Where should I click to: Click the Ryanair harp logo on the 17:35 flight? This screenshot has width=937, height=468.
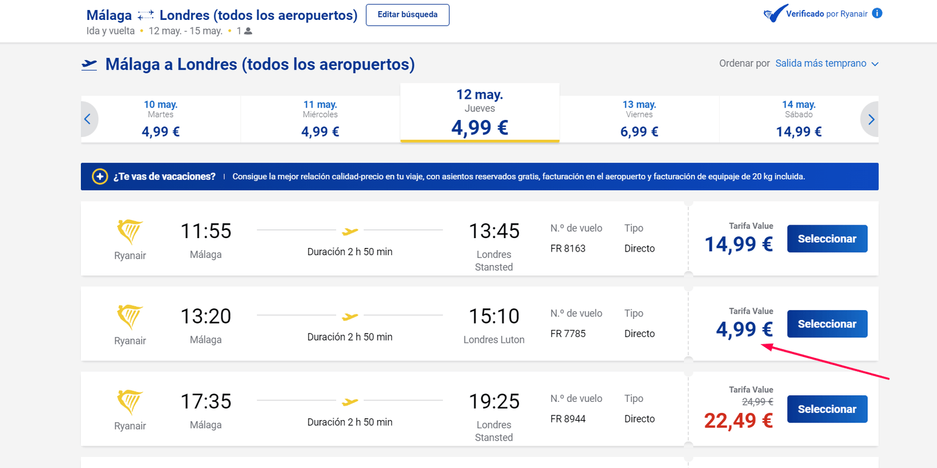click(129, 402)
